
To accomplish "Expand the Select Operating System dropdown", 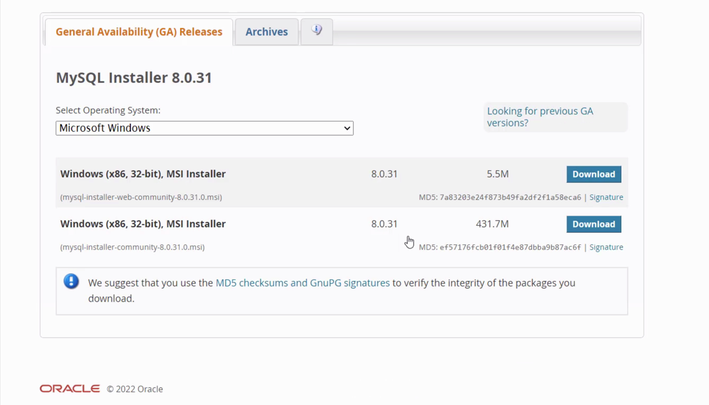I will point(204,128).
